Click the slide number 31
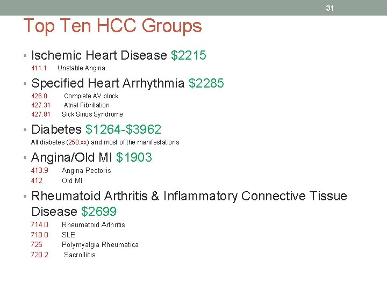 [329, 8]
